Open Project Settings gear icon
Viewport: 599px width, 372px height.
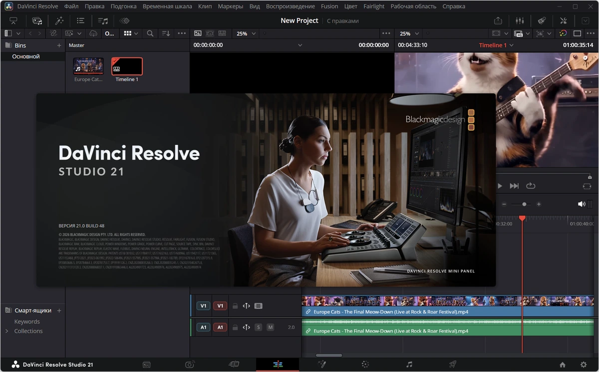click(584, 365)
